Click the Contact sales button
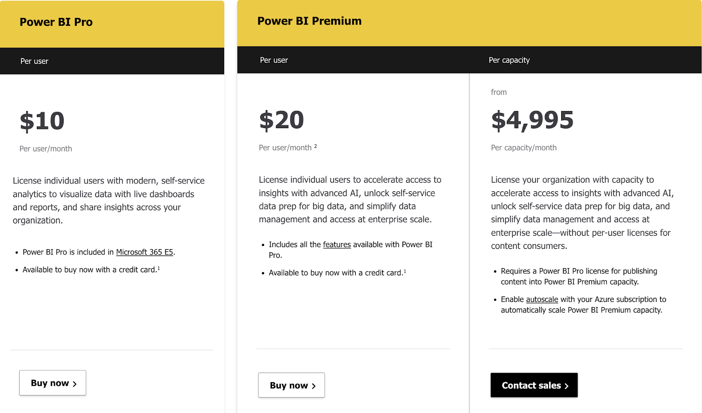Screen dimensions: 702x413 pos(534,385)
